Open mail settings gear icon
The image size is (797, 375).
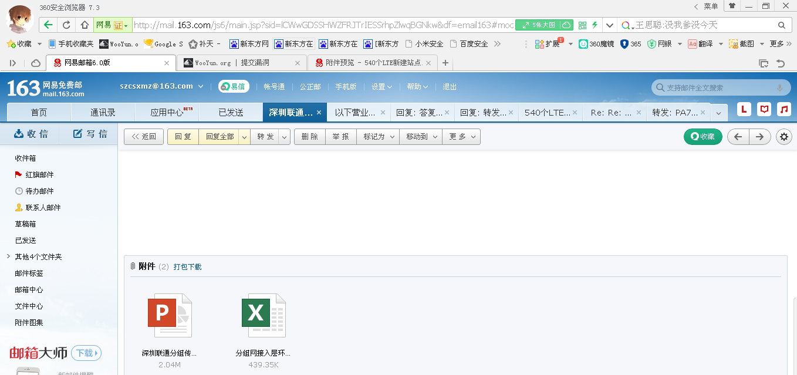tap(784, 137)
